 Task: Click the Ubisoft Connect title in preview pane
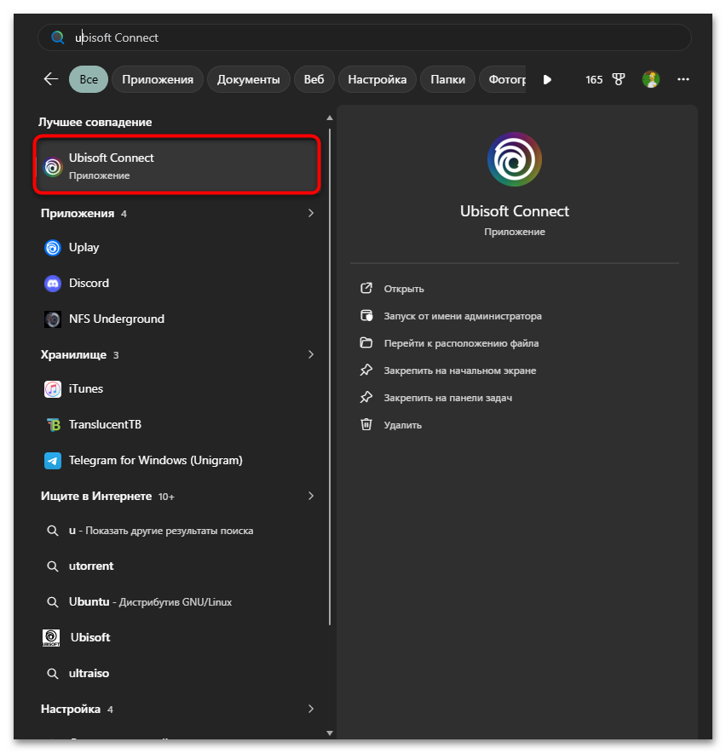coord(514,210)
